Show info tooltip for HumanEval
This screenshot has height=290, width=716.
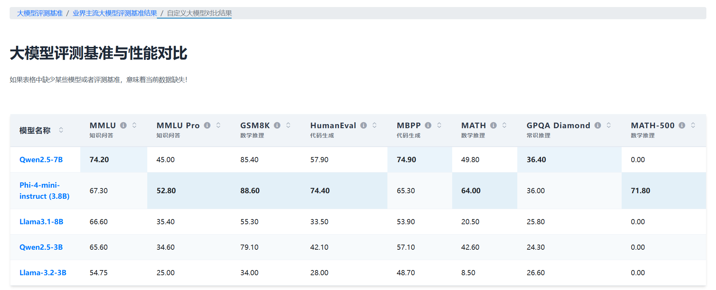point(364,125)
